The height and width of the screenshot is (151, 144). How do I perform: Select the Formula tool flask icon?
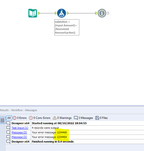(62, 13)
